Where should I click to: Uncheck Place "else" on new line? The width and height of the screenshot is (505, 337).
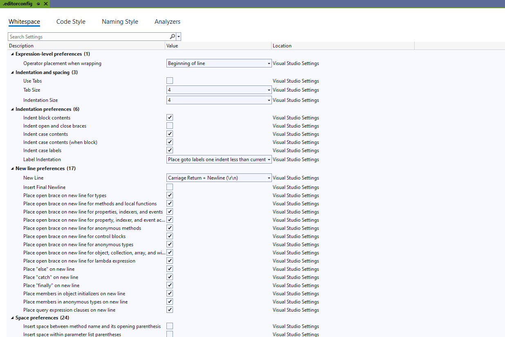point(170,269)
